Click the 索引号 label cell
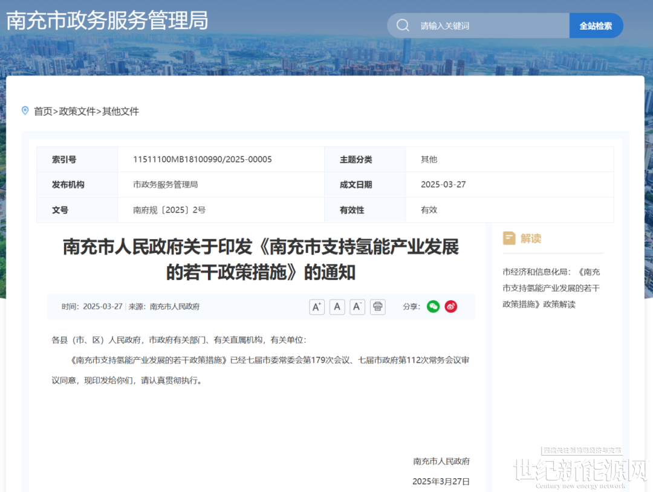 [77, 159]
